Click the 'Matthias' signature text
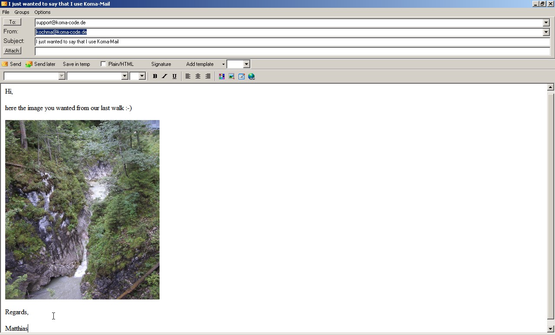Screen dimensions: 555x335 (16, 328)
